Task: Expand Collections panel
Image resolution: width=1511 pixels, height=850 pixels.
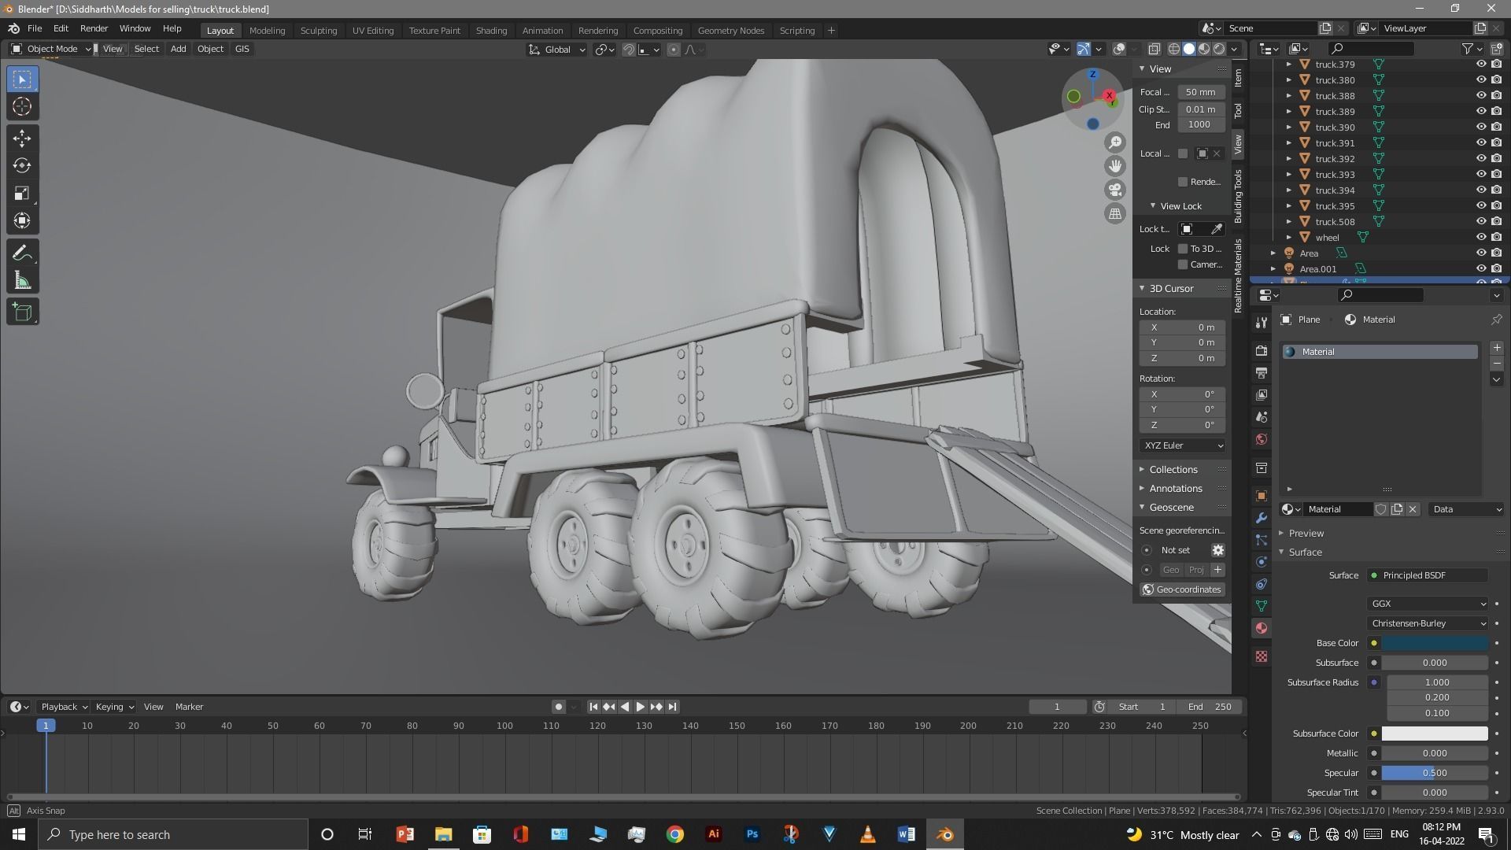Action: click(1173, 470)
